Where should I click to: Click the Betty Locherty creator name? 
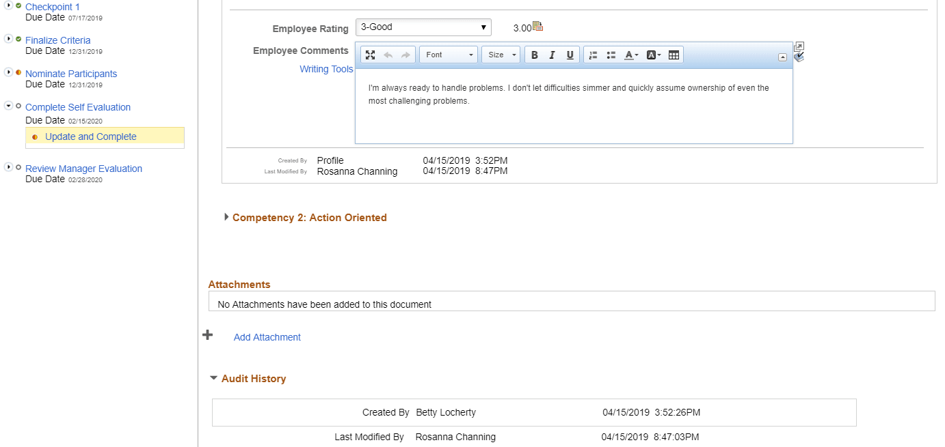click(446, 412)
